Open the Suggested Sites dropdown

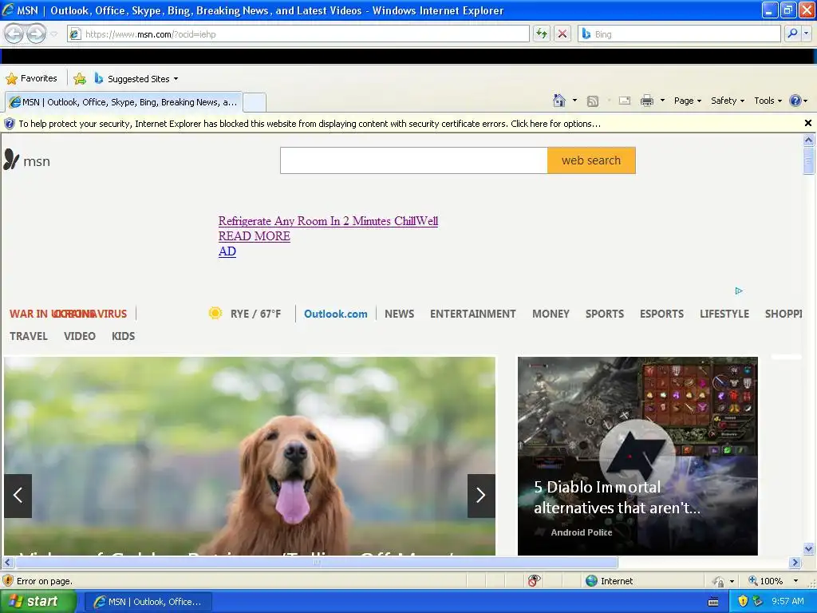[x=136, y=79]
